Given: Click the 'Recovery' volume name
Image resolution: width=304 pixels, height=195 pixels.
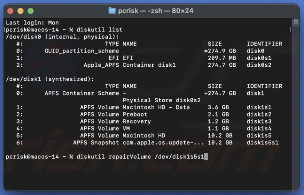Looking at the screenshot, I should 137,121.
